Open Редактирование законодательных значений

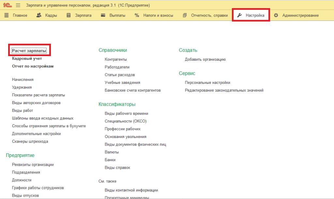224,90
